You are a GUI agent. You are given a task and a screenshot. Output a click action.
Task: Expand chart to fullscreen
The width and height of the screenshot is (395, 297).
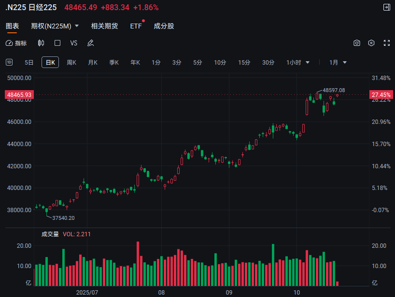(386, 43)
